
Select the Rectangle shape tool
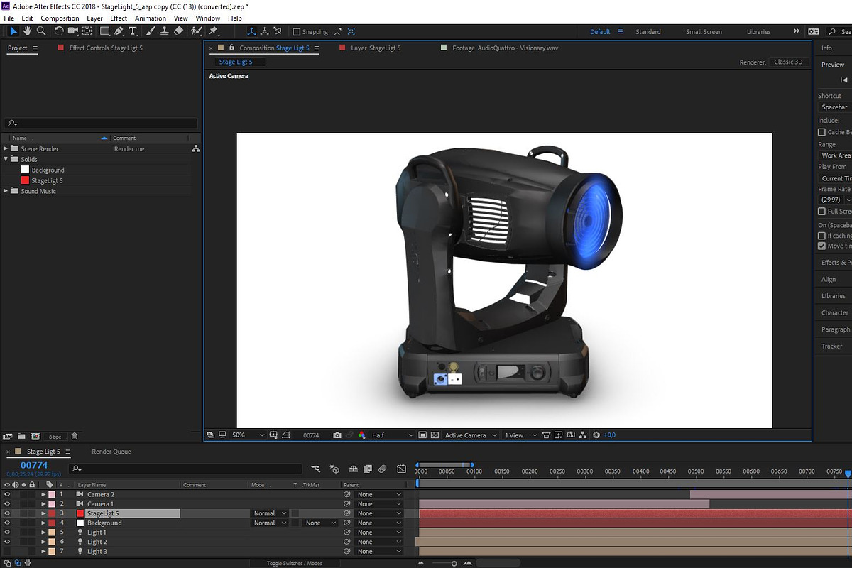[104, 31]
